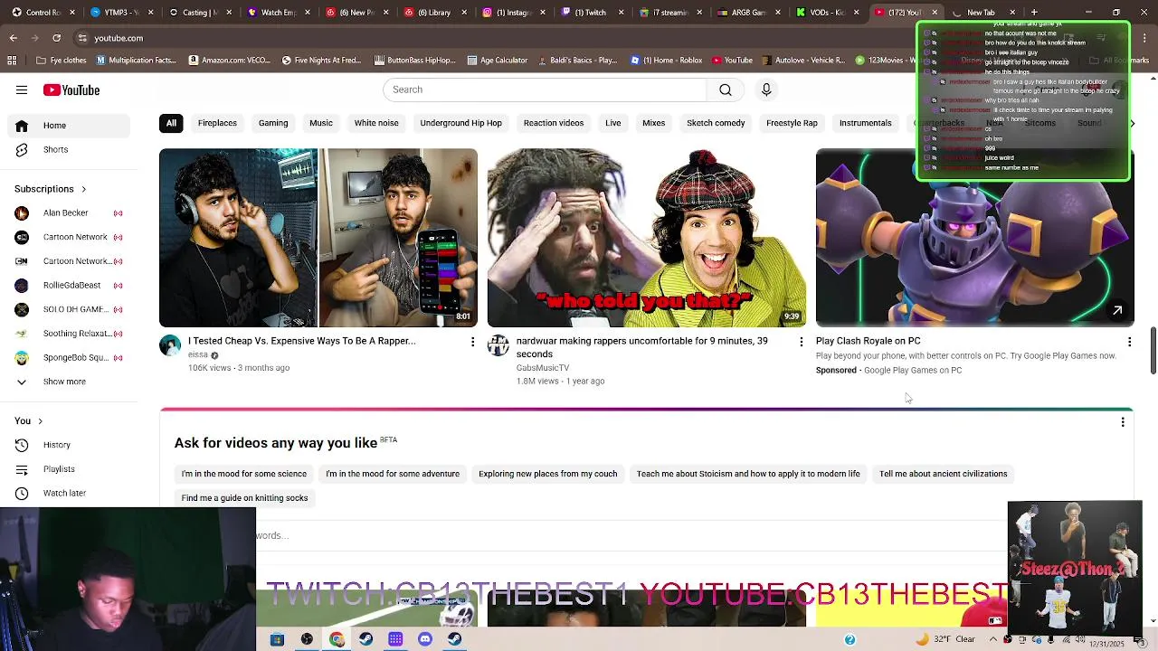The height and width of the screenshot is (651, 1158).
Task: Select the All filter chip
Action: [171, 123]
